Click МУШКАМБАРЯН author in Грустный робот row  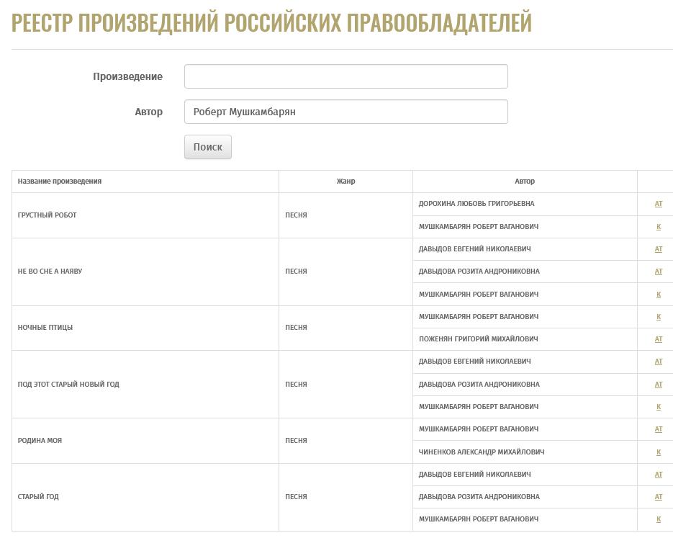click(x=479, y=227)
